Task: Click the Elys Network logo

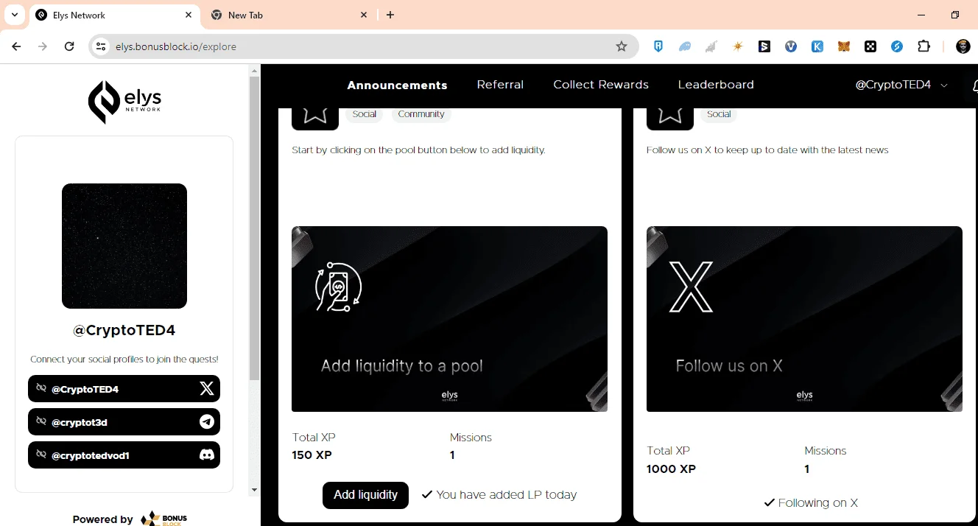Action: coord(124,102)
